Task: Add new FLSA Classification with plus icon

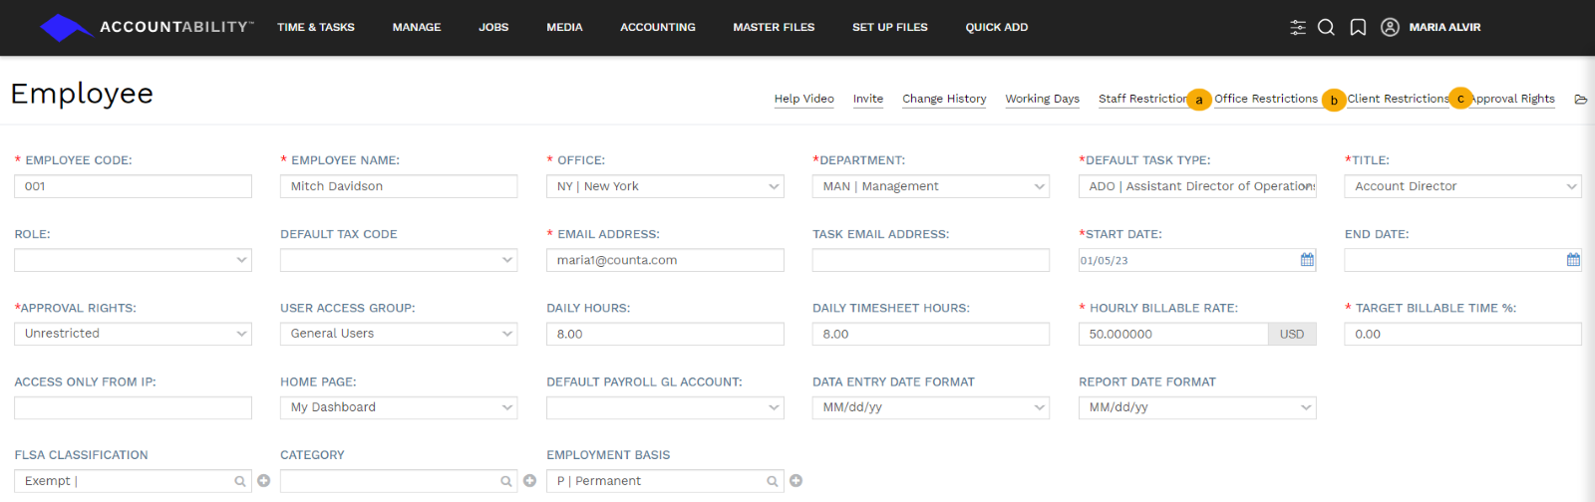Action: click(x=264, y=481)
